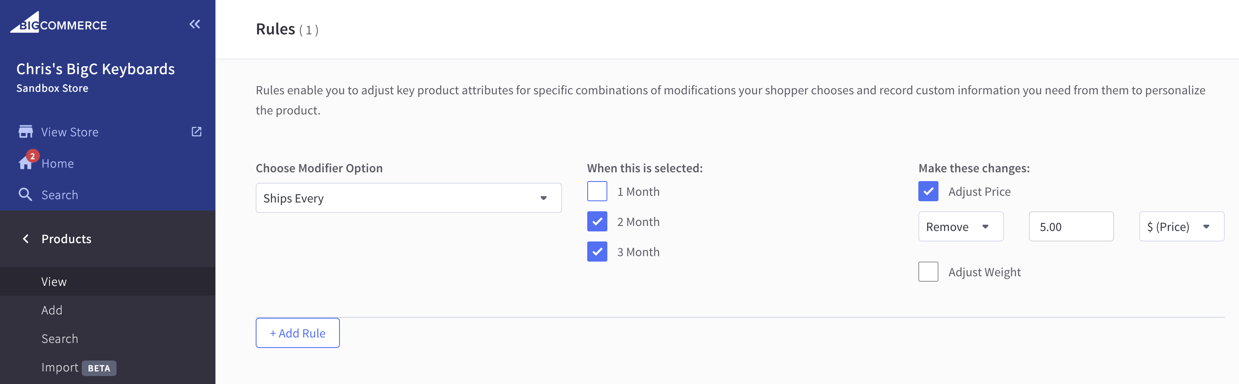Viewport: 1239px width, 384px height.
Task: Click the View Store storefront icon
Action: click(26, 131)
